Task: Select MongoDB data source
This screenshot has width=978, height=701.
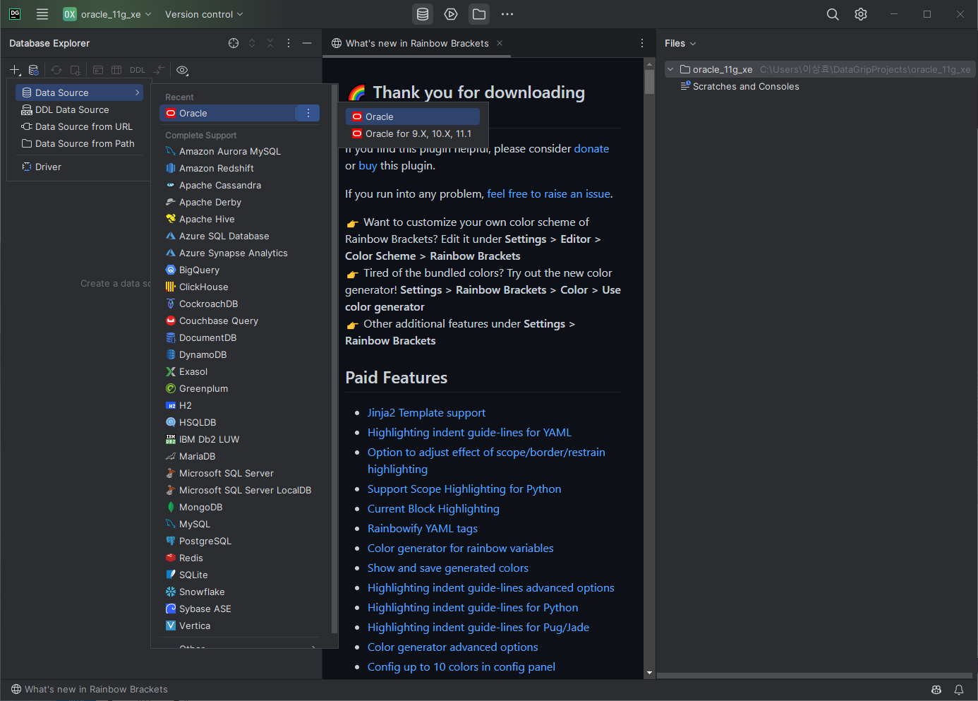Action: coord(240,507)
